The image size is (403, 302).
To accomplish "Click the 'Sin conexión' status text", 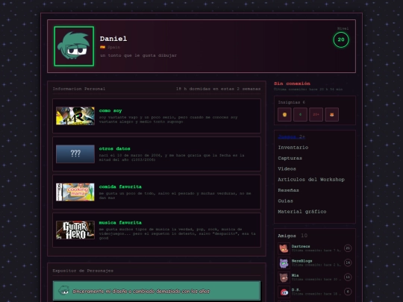I will 292,84.
